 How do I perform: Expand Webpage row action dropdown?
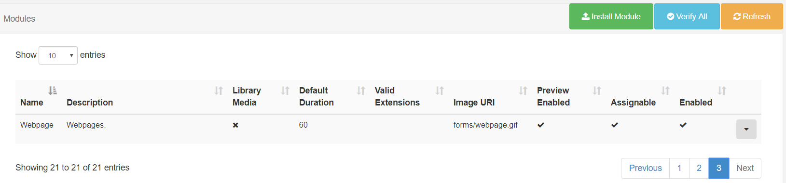pyautogui.click(x=746, y=129)
